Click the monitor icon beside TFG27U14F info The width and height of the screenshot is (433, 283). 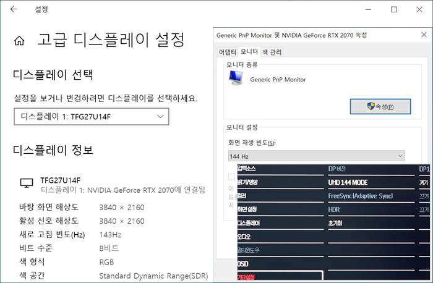tap(27, 183)
